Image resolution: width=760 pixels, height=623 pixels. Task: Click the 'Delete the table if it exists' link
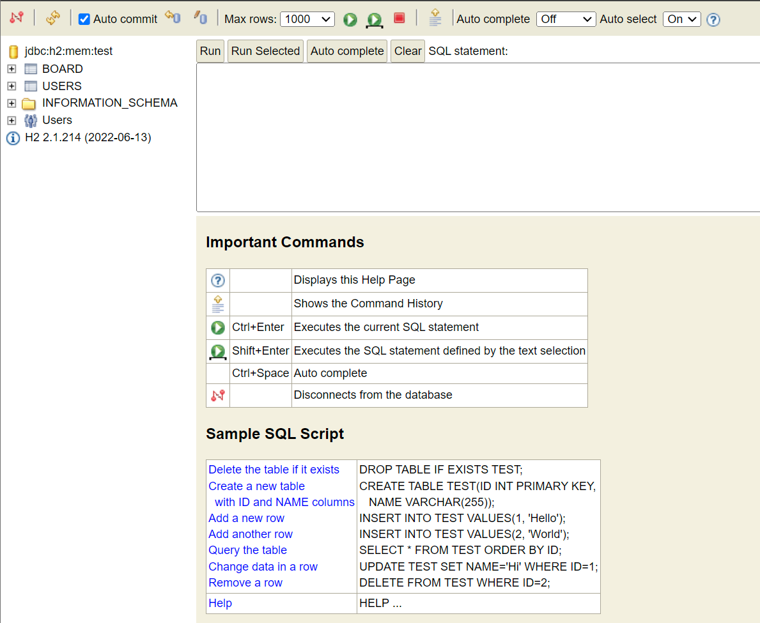274,470
